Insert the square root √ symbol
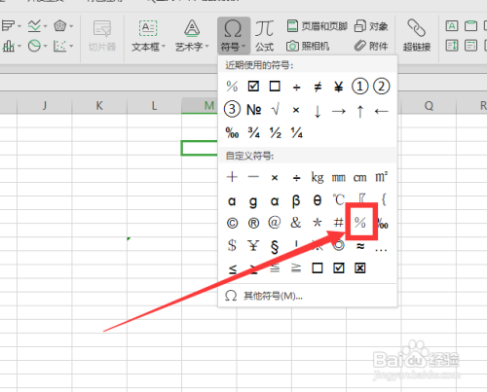This screenshot has width=487, height=392. tap(275, 110)
